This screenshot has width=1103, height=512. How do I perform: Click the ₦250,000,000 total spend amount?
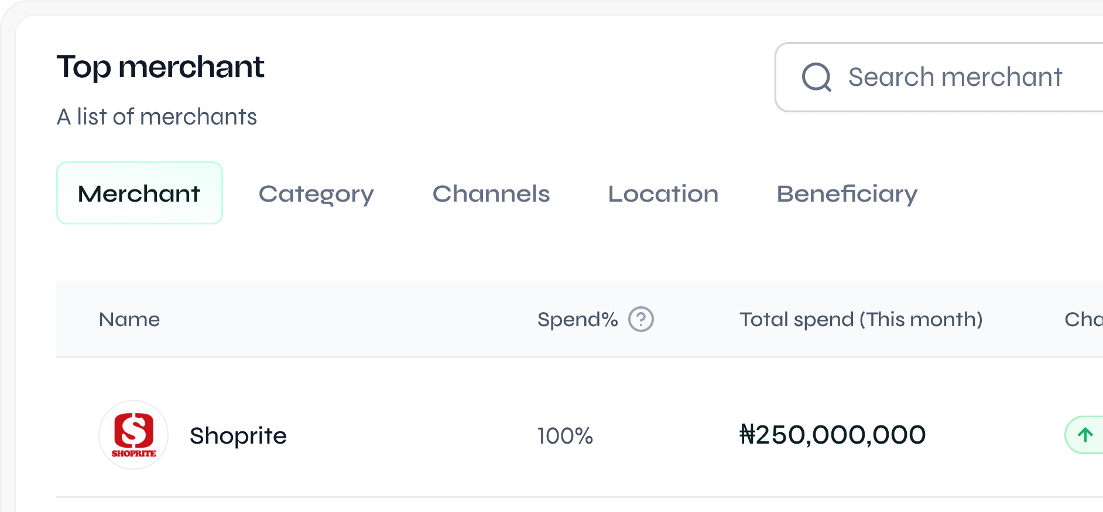[833, 435]
